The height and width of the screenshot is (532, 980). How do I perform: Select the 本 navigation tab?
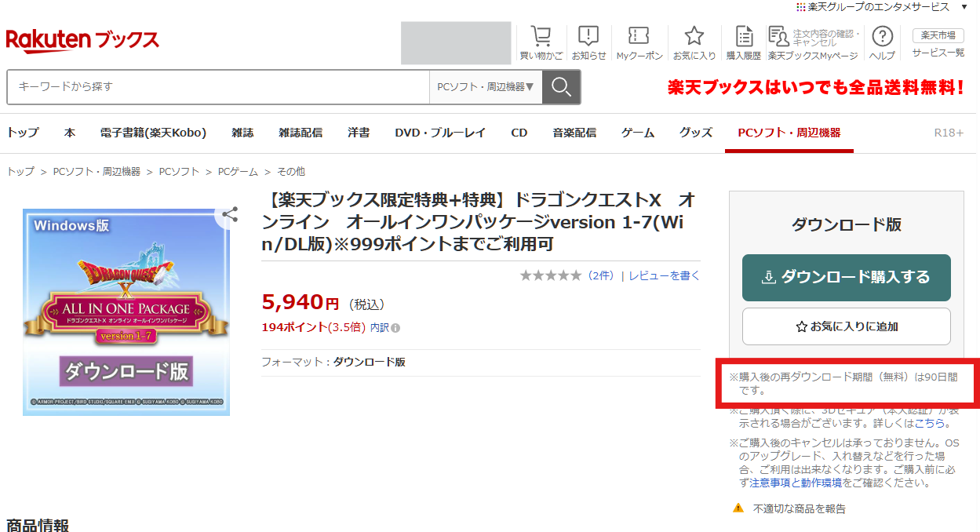pos(70,133)
